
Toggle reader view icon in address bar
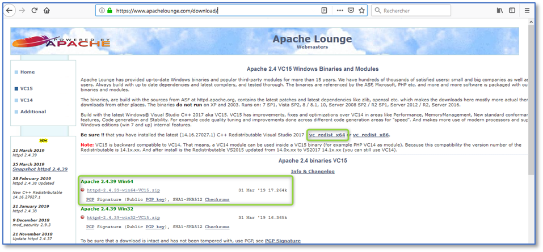coord(324,10)
